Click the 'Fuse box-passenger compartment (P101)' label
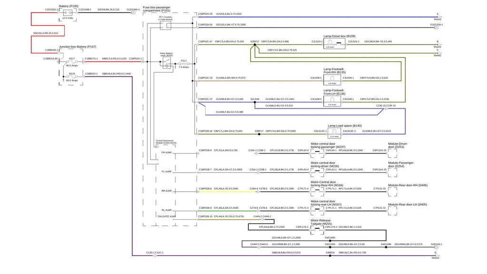Image resolution: width=487 pixels, height=274 pixels. coord(156,9)
